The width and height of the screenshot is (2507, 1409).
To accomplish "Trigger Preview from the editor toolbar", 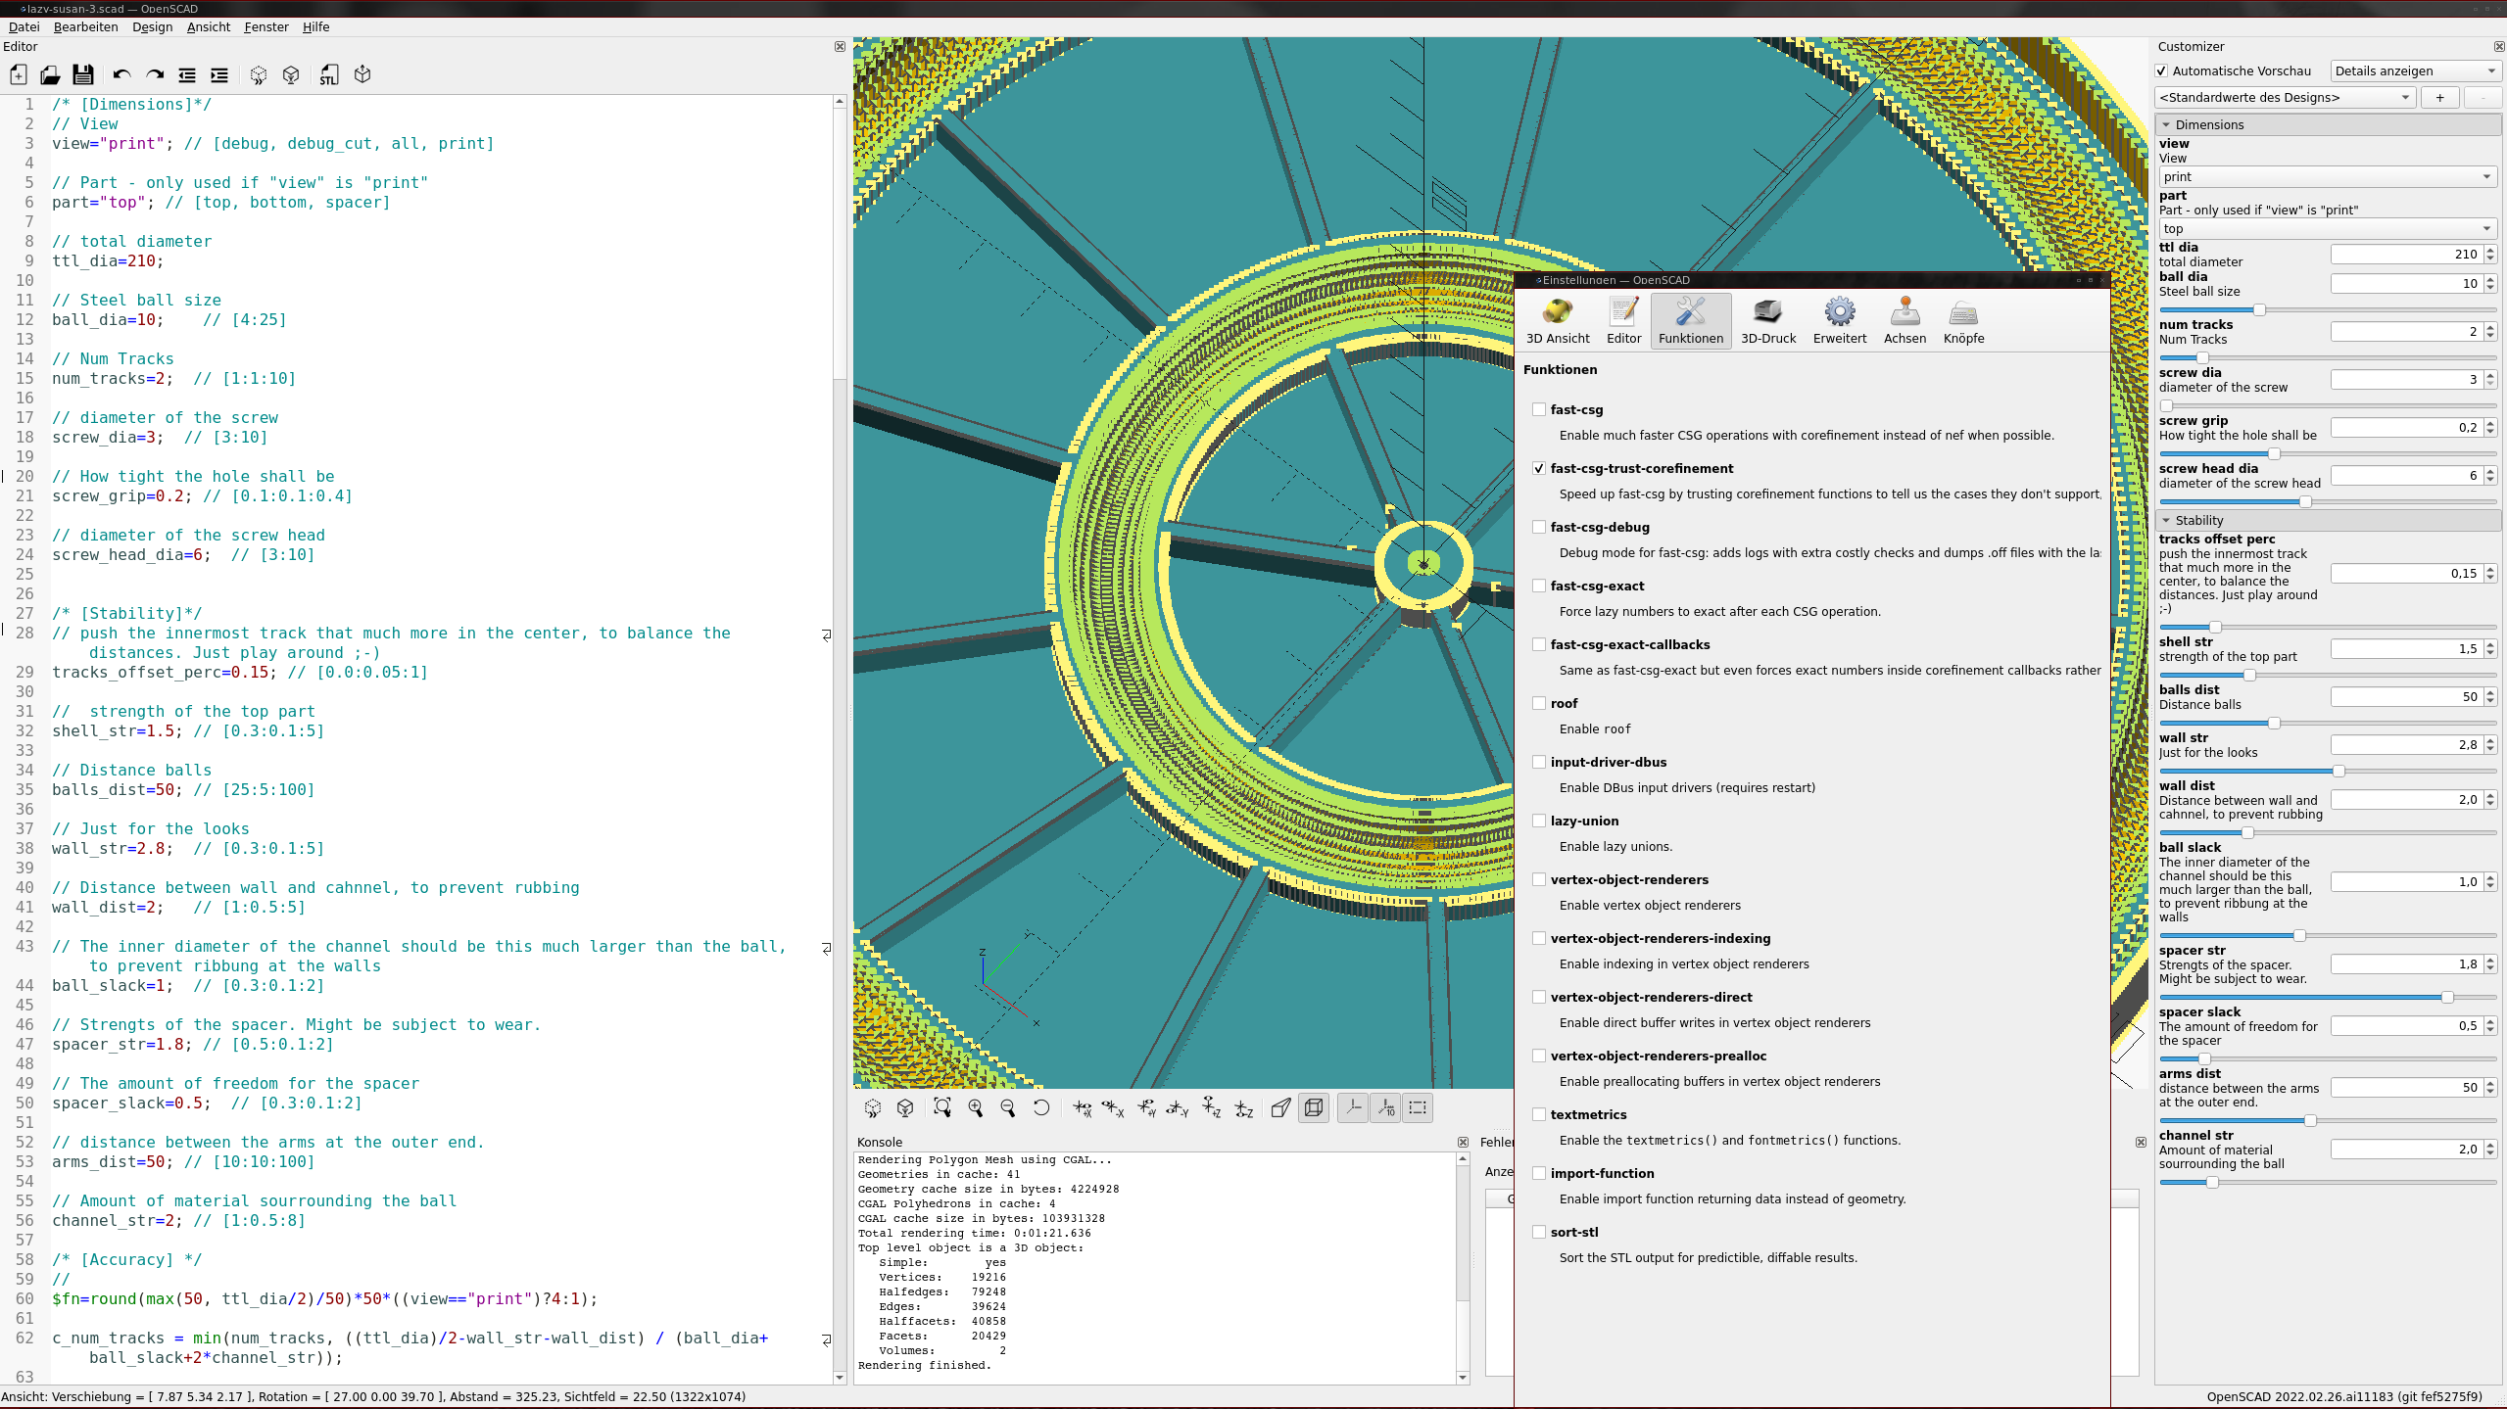I will pos(258,74).
